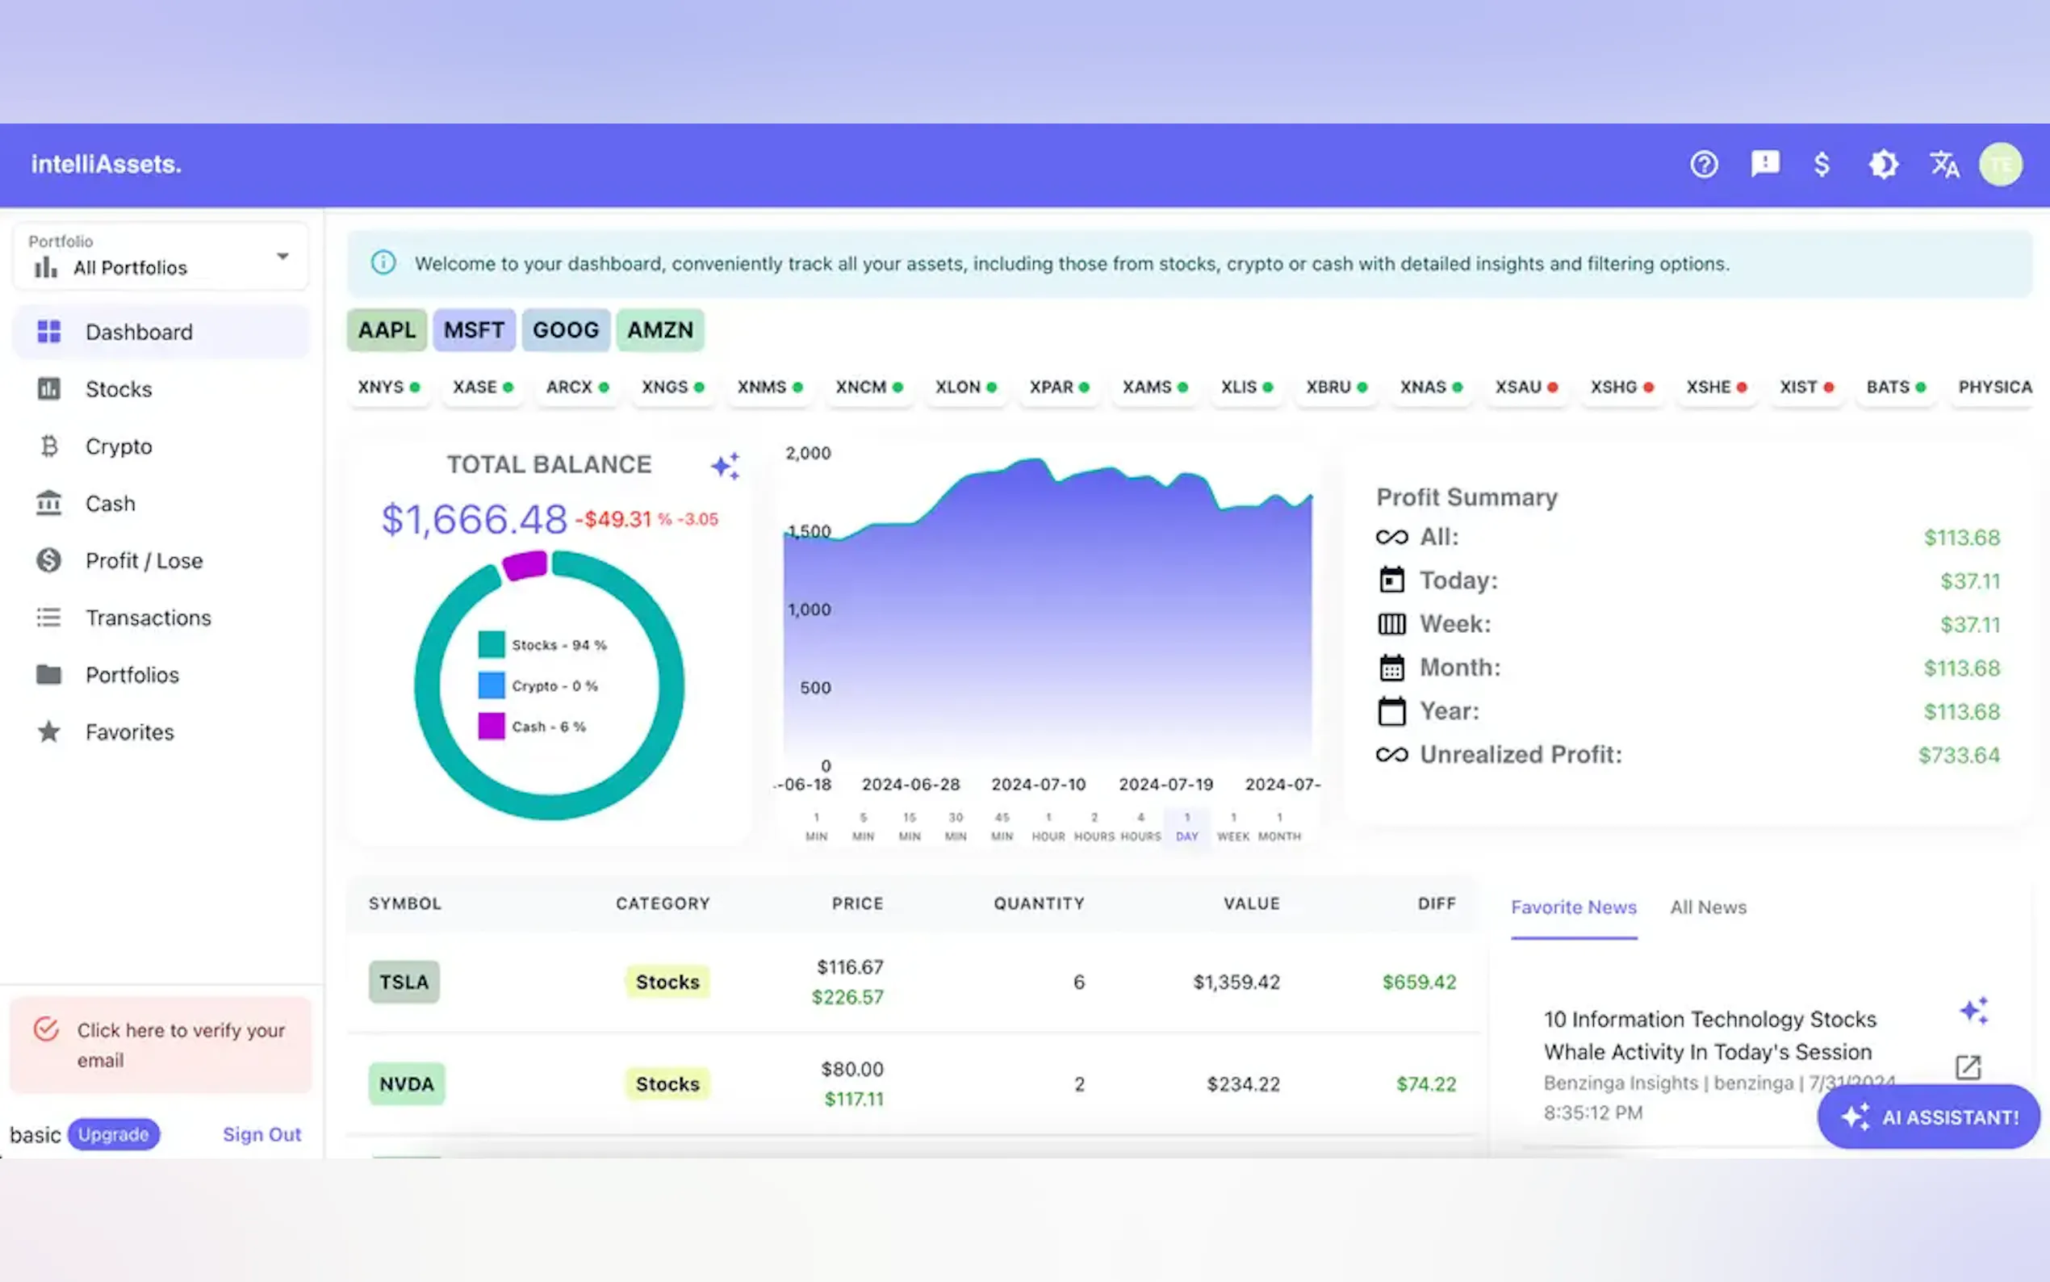Screen dimensions: 2050x1282
Task: Click the Upgrade plan button
Action: tap(114, 1134)
